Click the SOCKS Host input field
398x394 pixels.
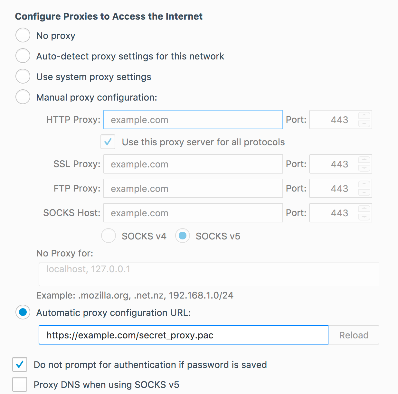193,213
